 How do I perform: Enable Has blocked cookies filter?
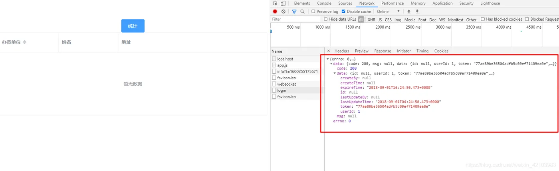[483, 19]
